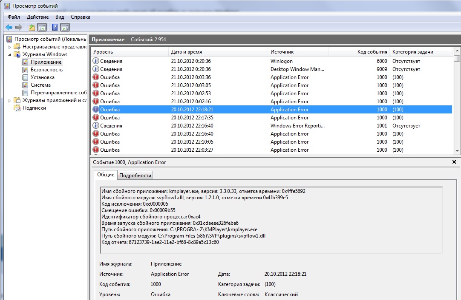Image resolution: width=461 pixels, height=300 pixels.
Task: Click info icon of Desktop Window Manager row
Action: [x=95, y=69]
